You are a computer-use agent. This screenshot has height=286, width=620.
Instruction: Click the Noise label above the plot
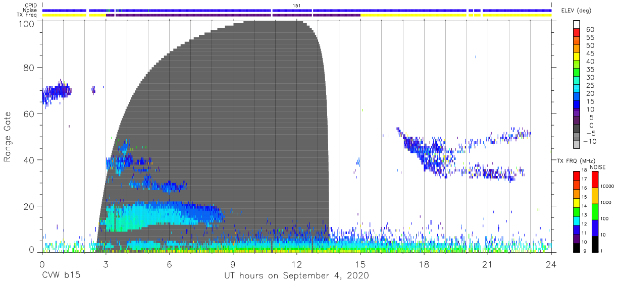coord(31,11)
